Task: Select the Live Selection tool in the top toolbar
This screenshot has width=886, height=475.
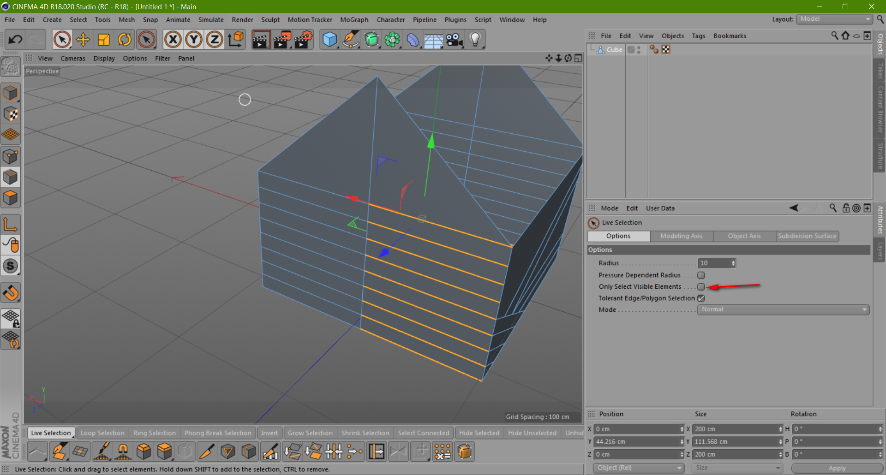Action: [62, 40]
